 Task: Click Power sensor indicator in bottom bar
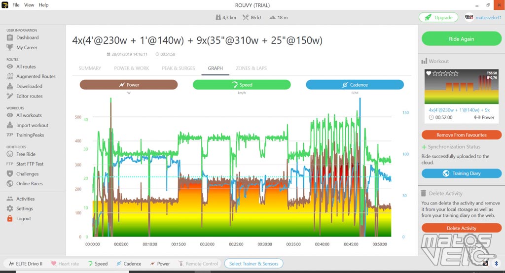click(160, 264)
